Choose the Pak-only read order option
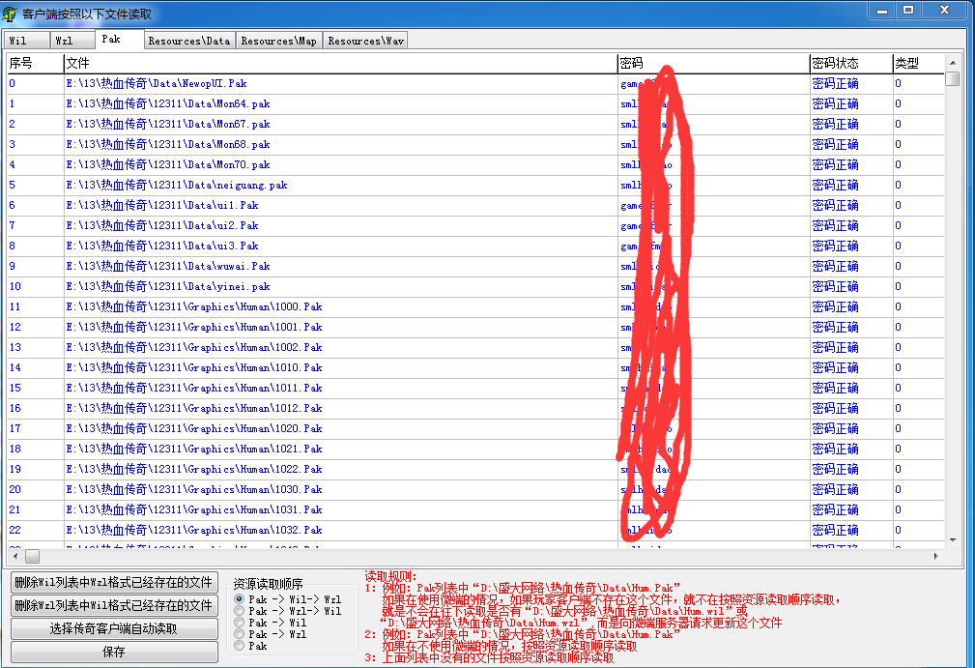The height and width of the screenshot is (668, 975). coord(240,646)
